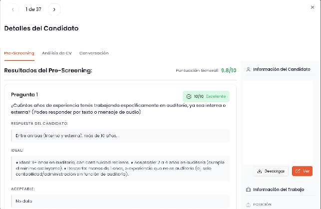
Task: Click the Pregunta 1 heading
Action: (24, 95)
